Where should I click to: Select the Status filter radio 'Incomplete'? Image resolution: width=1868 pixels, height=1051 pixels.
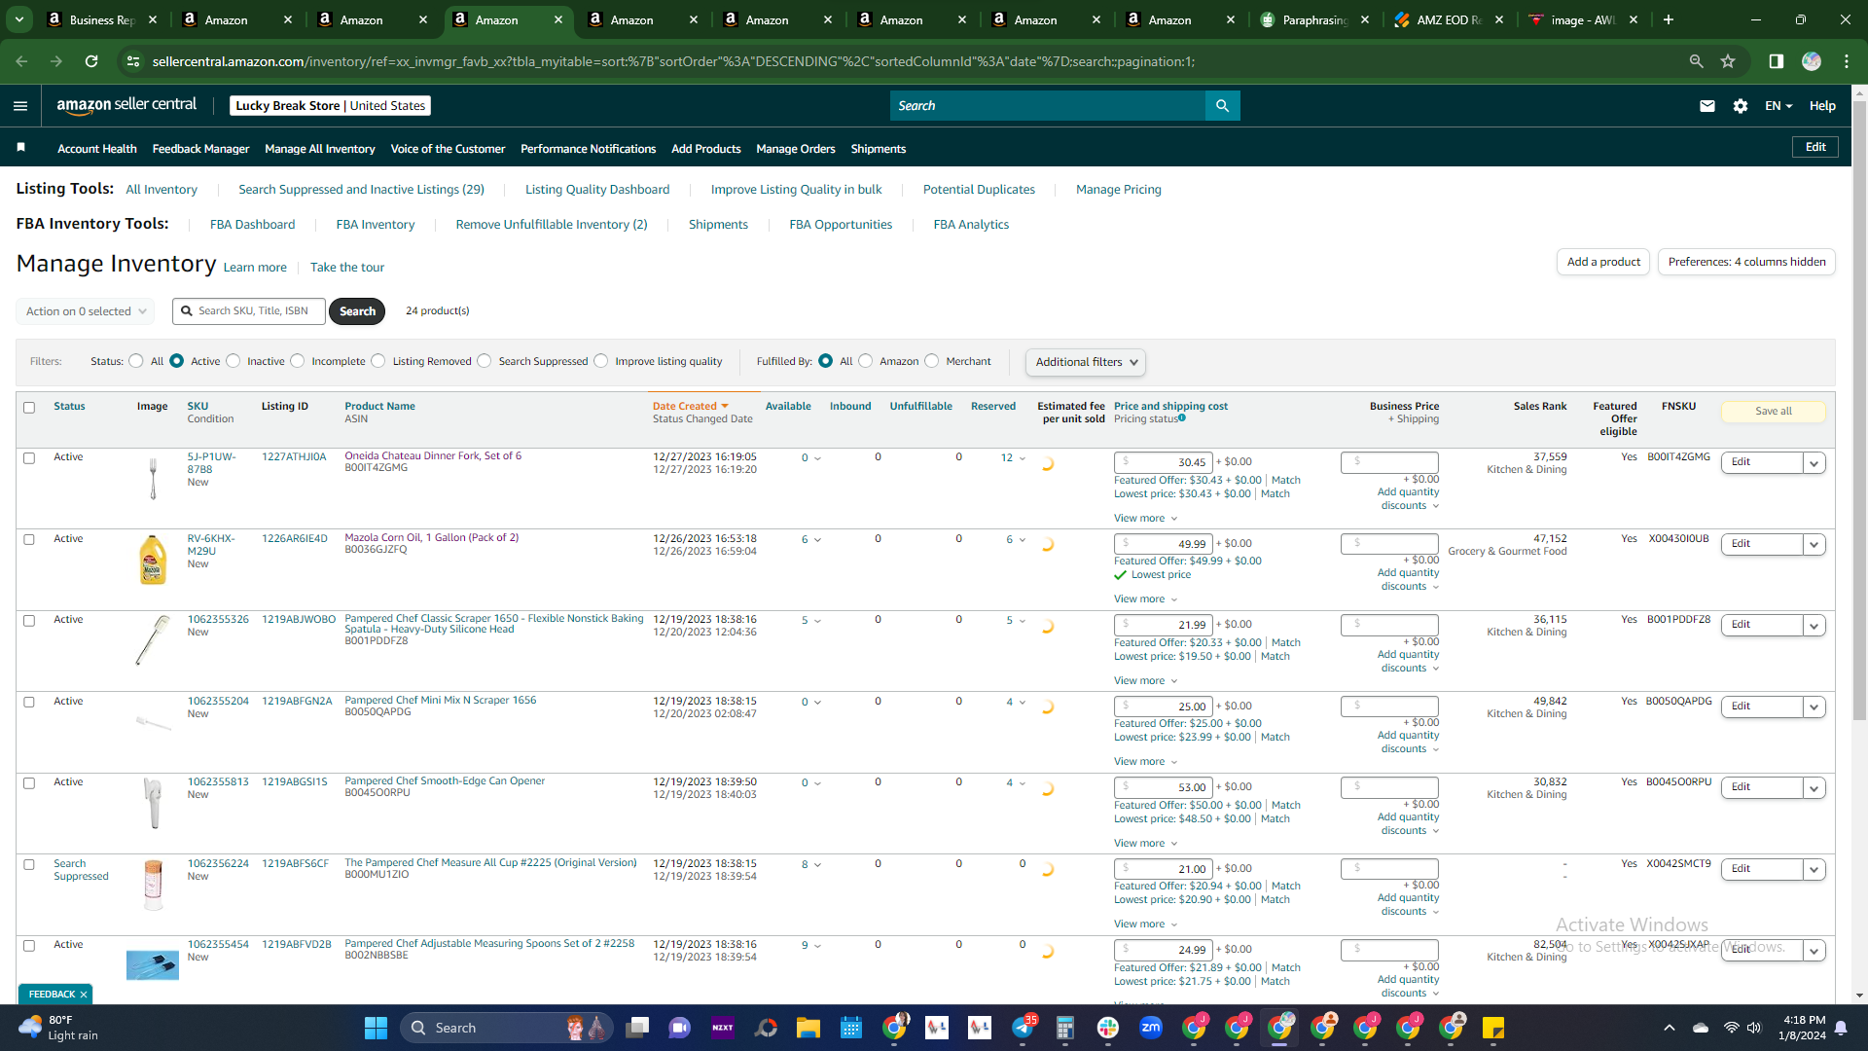(x=298, y=361)
